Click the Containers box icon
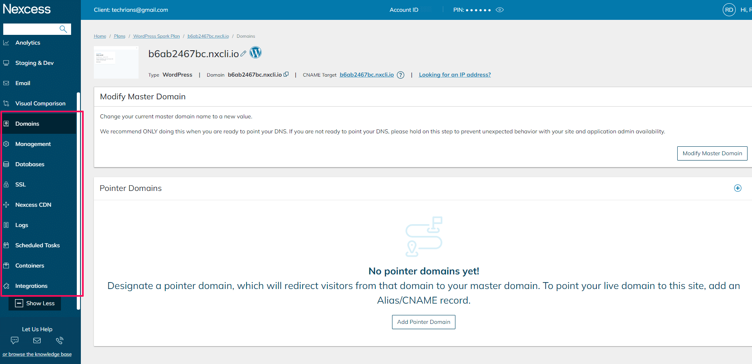This screenshot has width=752, height=364. click(6, 266)
